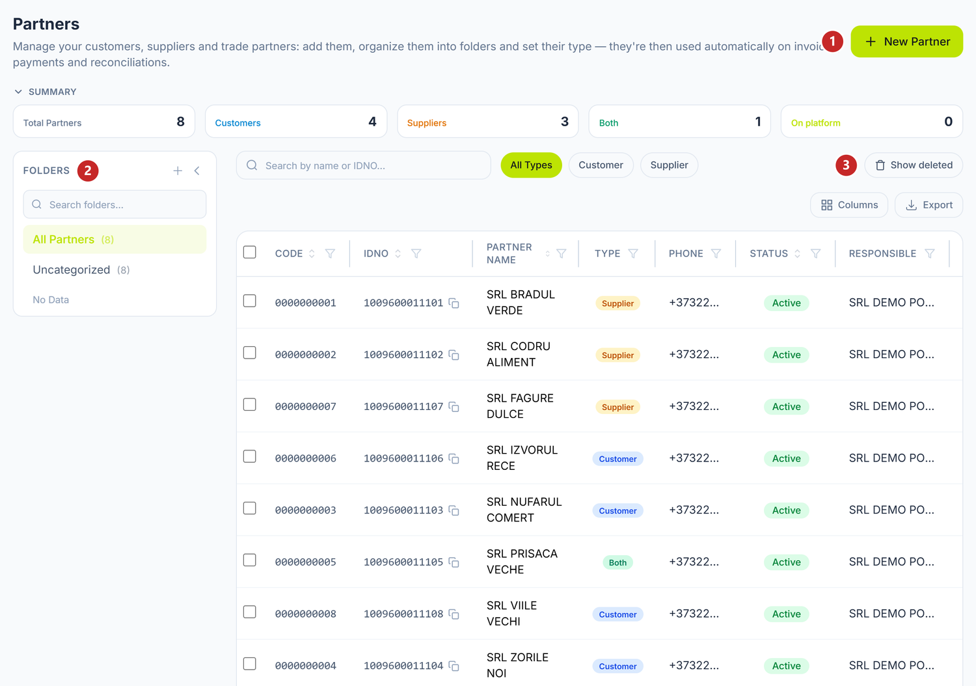The height and width of the screenshot is (686, 976).
Task: Select the SRL NUFARUL COMERT row checkbox
Action: pyautogui.click(x=250, y=508)
